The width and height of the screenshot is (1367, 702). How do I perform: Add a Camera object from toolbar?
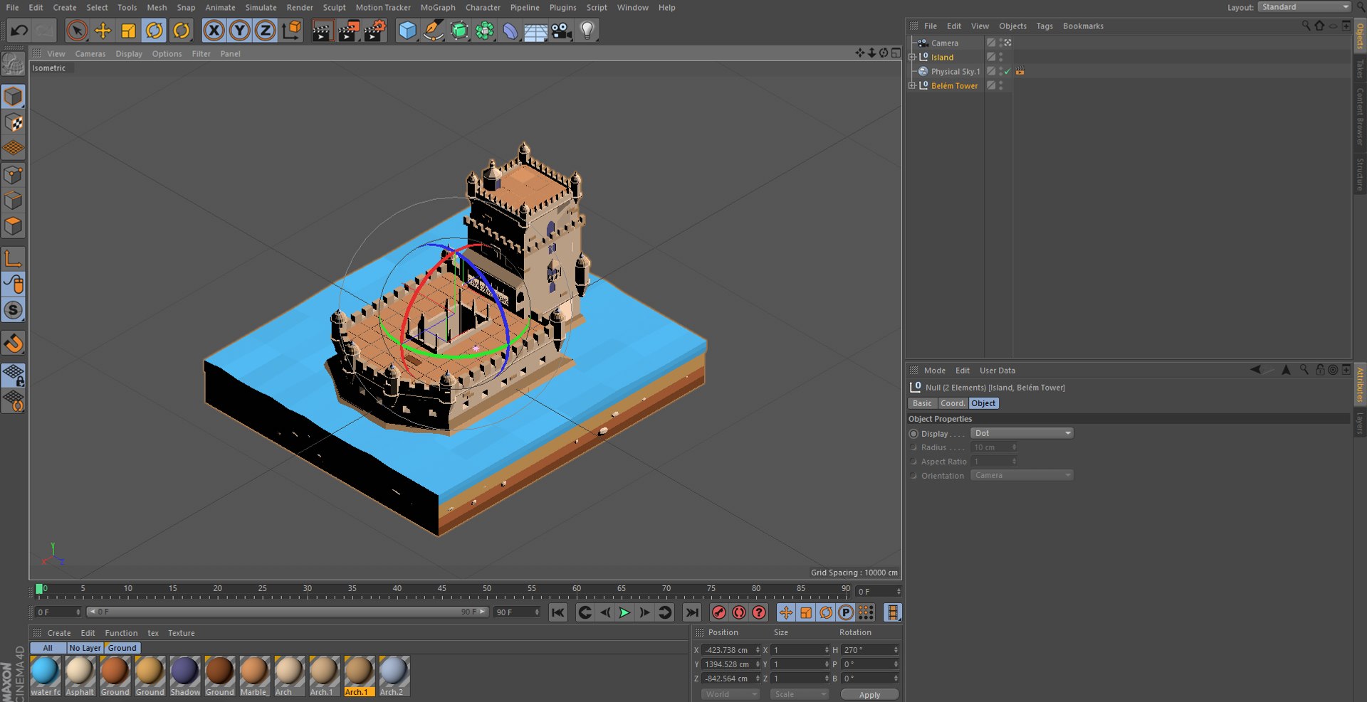pos(562,31)
